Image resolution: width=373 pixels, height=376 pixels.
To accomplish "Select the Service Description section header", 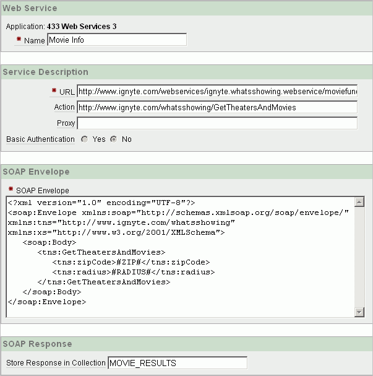I will coord(46,72).
